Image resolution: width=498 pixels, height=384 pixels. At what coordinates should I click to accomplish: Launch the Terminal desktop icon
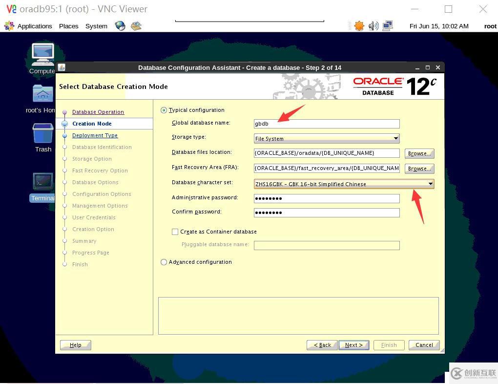42,182
